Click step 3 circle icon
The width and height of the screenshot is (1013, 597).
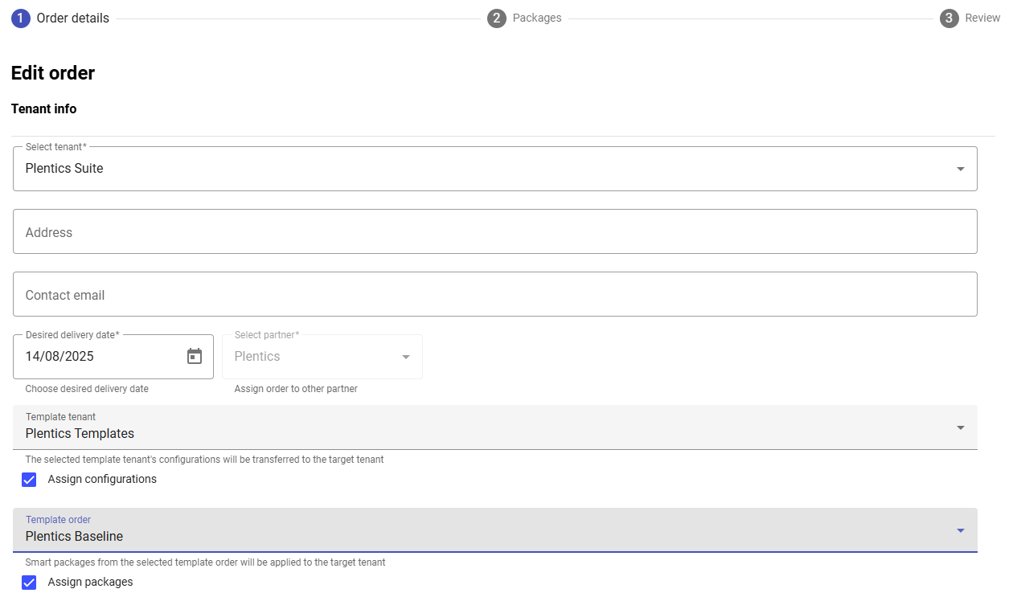tap(949, 18)
